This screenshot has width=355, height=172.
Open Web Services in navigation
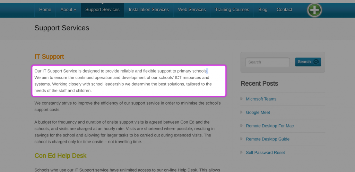pos(192,10)
